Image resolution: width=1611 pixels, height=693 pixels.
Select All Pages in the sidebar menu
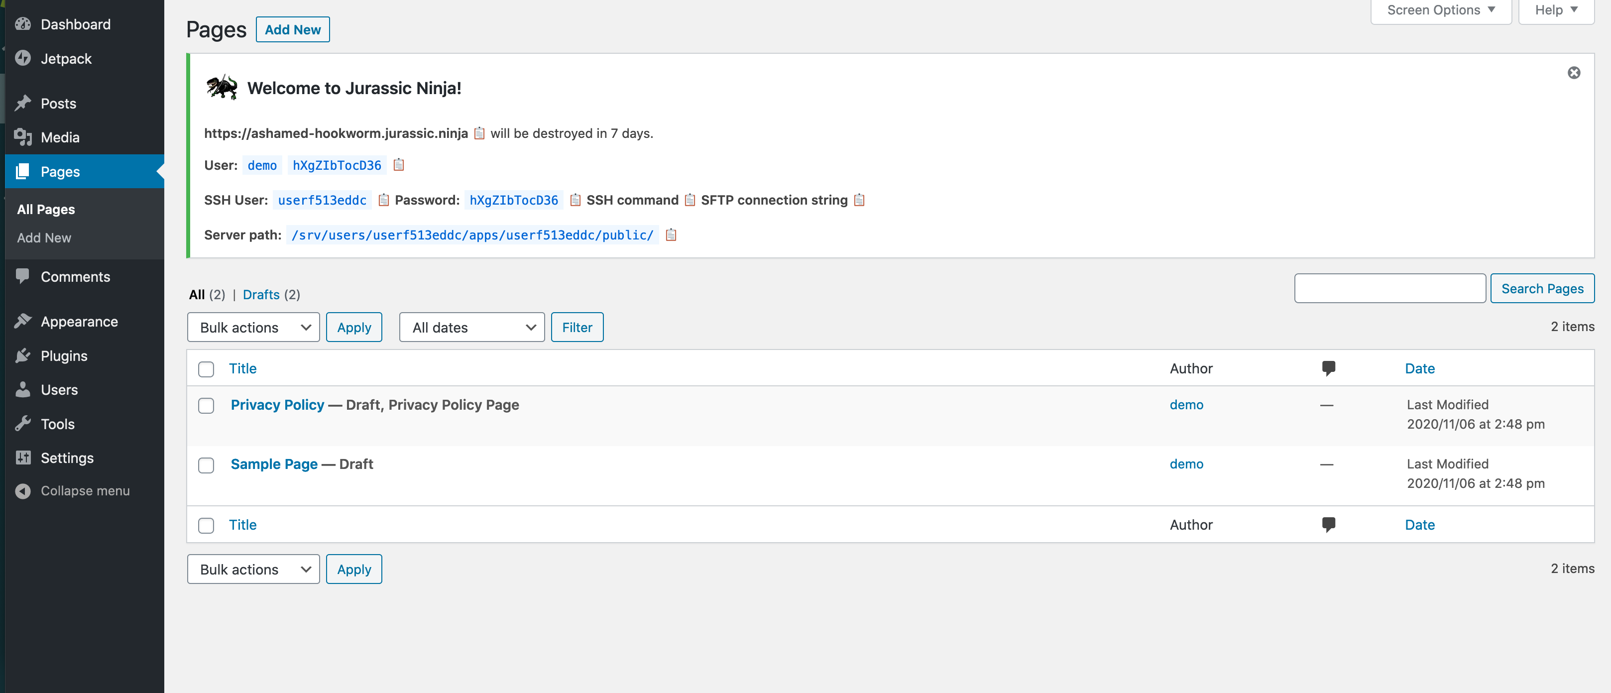click(x=45, y=209)
